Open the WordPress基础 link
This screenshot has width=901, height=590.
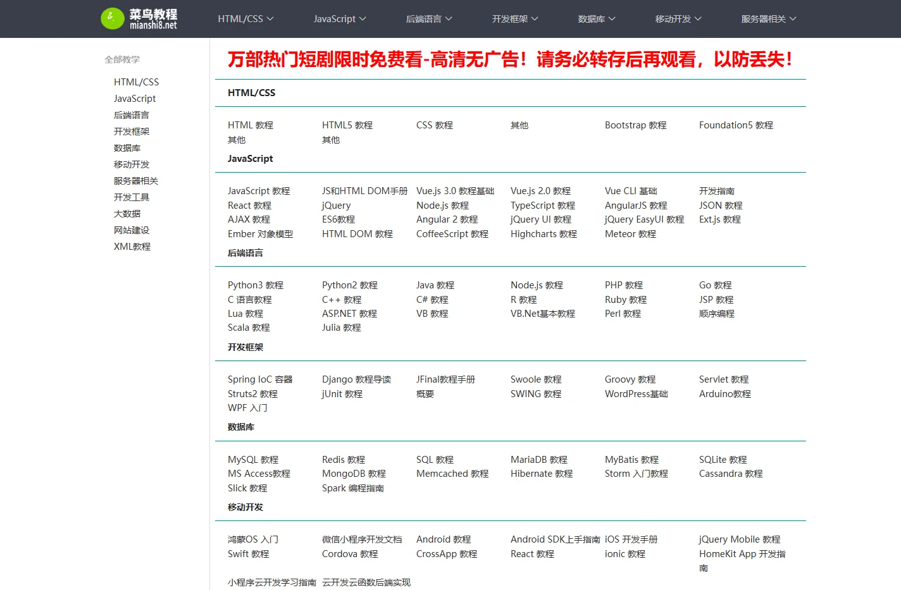(637, 394)
